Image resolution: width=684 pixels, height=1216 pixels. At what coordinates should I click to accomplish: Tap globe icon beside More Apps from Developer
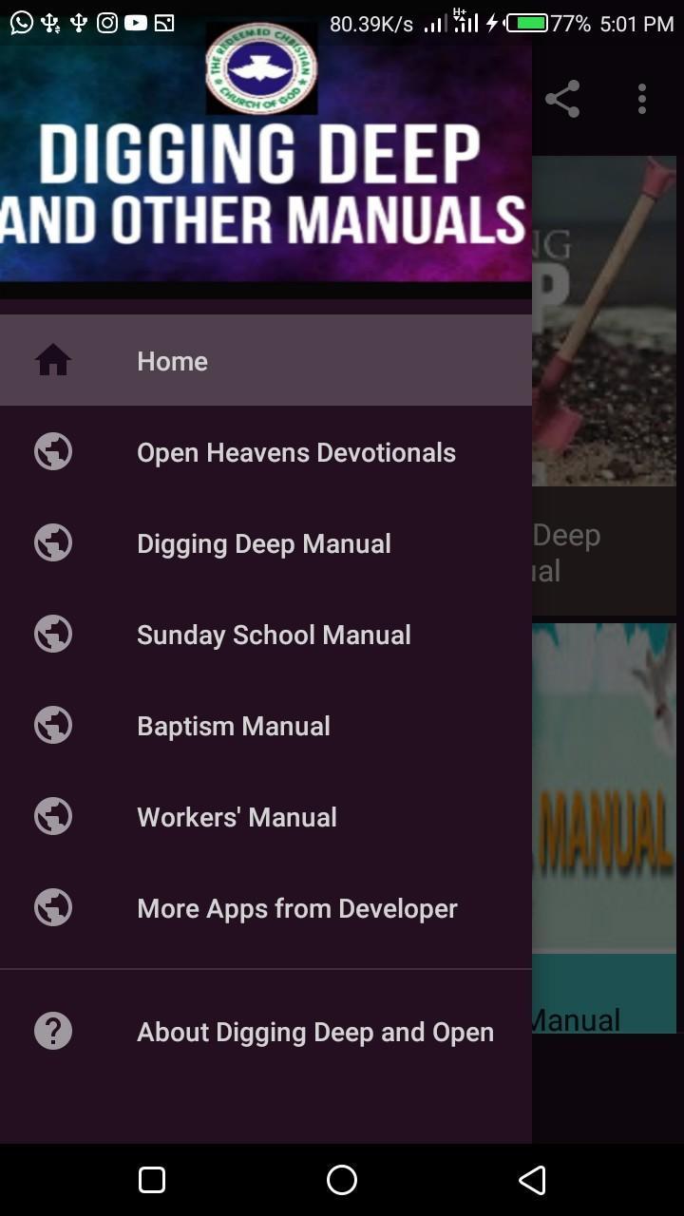tap(53, 907)
